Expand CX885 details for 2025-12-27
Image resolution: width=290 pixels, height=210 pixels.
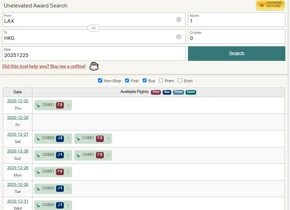tap(68, 138)
